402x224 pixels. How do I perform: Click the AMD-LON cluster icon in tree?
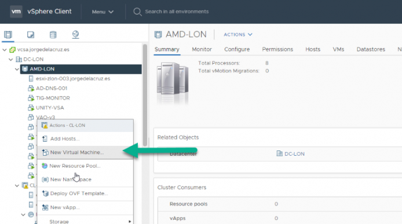[x=25, y=69]
